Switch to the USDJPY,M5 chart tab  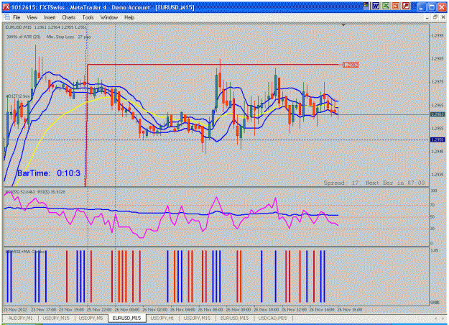[x=91, y=318]
